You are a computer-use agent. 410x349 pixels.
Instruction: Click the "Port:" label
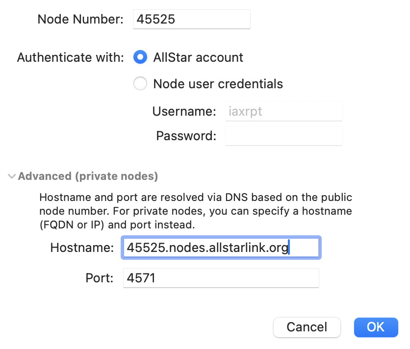click(99, 278)
